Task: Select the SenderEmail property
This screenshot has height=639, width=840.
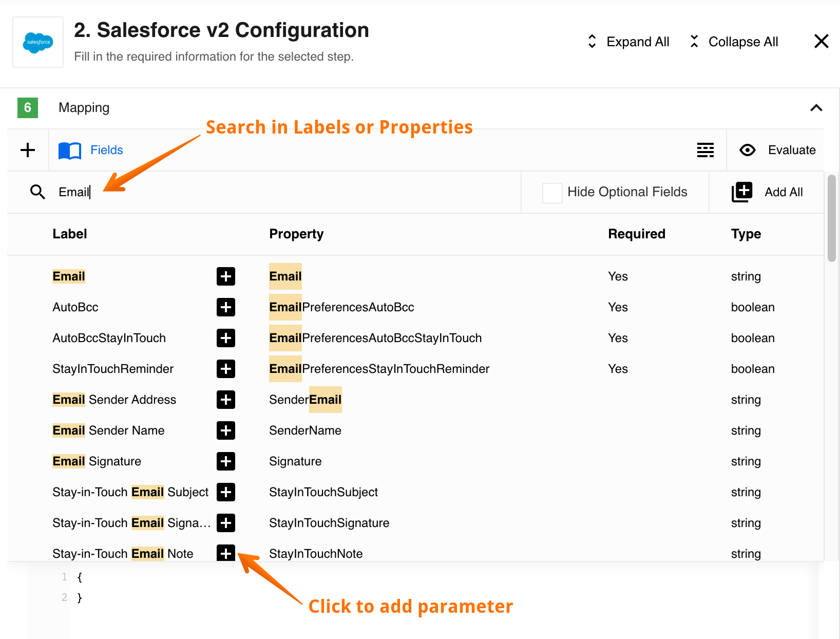Action: pyautogui.click(x=306, y=400)
